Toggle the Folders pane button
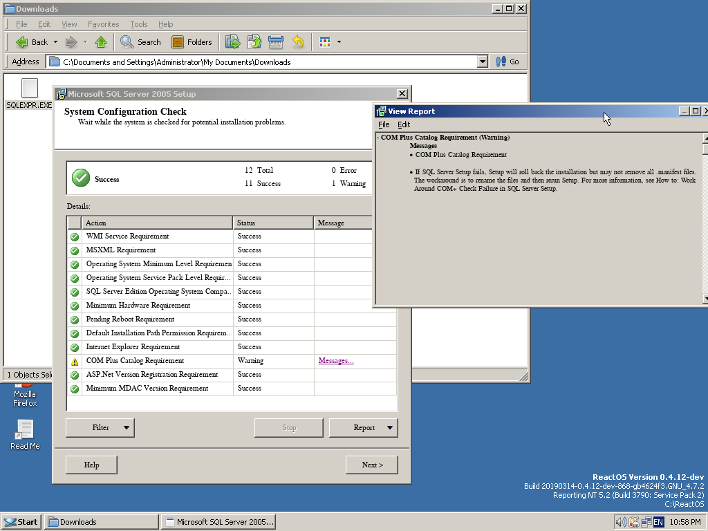 tap(192, 42)
